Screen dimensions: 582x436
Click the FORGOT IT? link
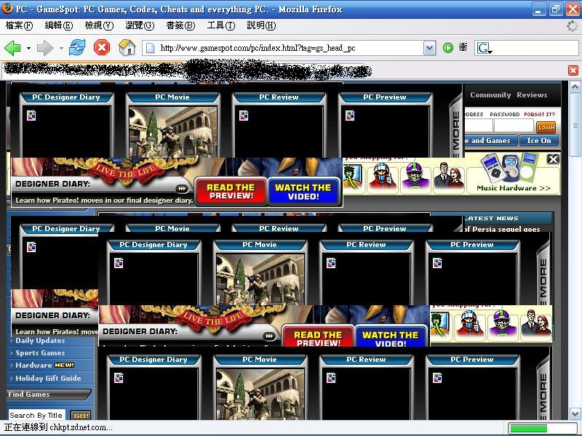point(539,114)
